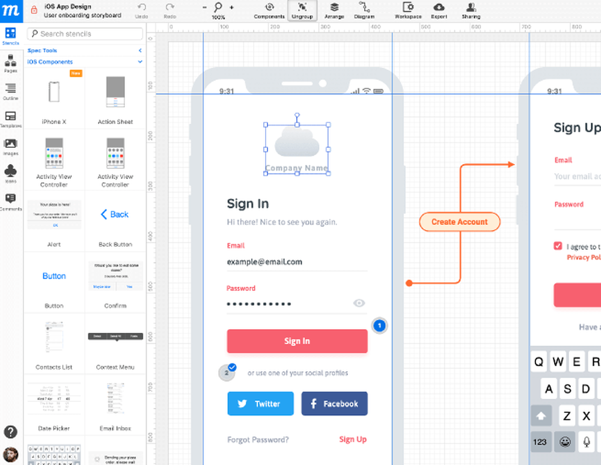Select the Alert stencil
Screen dimensions: 601x465
pyautogui.click(x=54, y=221)
